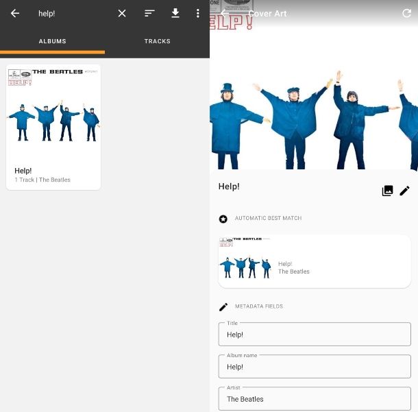Screen dimensions: 418x412
Task: Open the three-dot overflow menu
Action: (x=198, y=13)
